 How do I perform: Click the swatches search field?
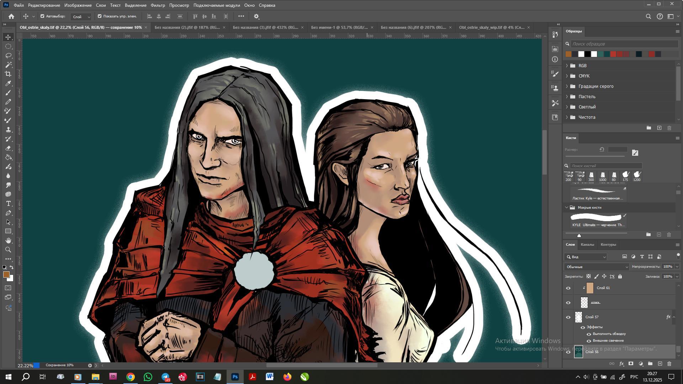point(624,44)
